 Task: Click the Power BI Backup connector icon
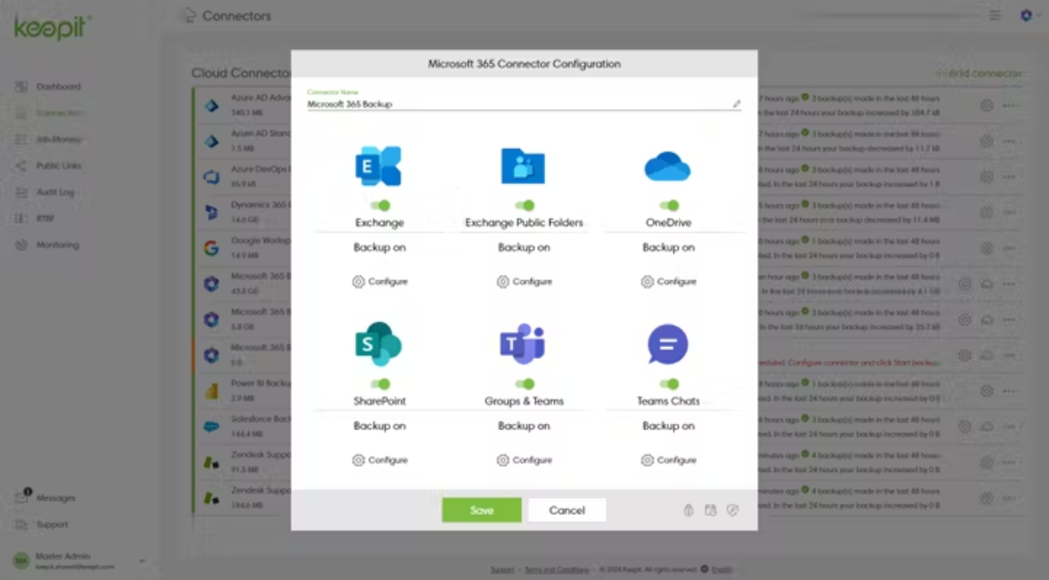pos(211,391)
